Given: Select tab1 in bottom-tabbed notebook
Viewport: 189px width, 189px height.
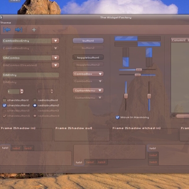Looking at the screenshot, I should click(x=79, y=163).
